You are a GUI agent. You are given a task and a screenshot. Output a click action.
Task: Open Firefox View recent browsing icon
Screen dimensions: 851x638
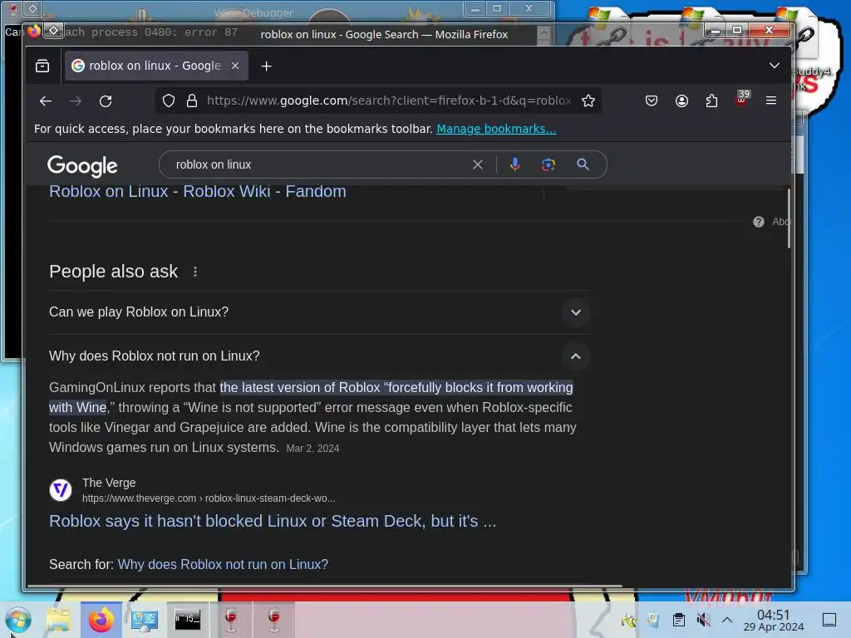(x=42, y=66)
